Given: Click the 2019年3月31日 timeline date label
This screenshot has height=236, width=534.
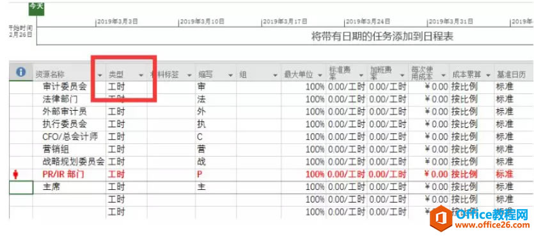Looking at the screenshot, I should (451, 22).
